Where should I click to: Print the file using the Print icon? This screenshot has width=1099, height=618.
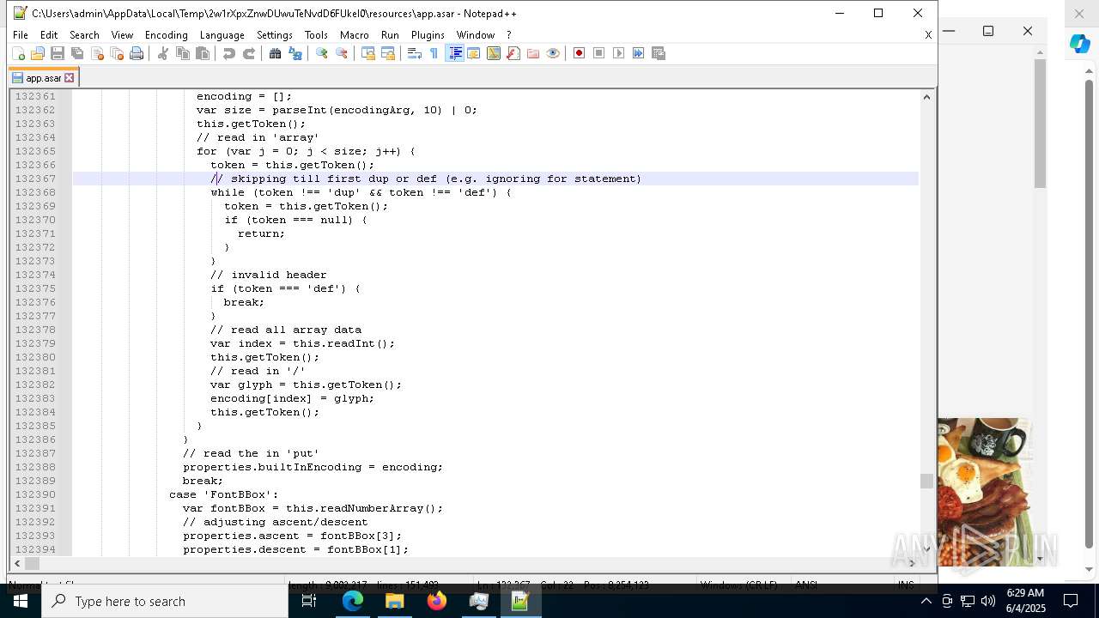click(x=137, y=53)
